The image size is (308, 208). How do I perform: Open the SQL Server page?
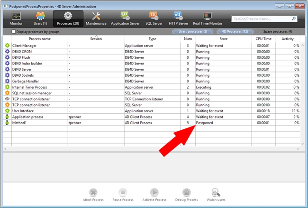point(154,19)
